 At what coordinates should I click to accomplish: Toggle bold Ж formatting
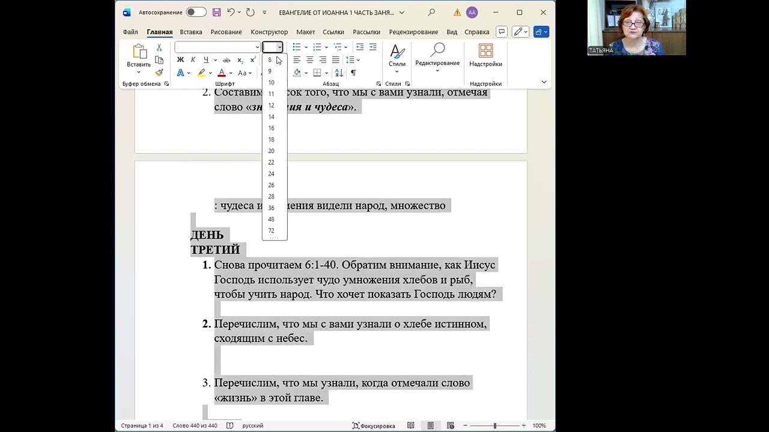pyautogui.click(x=180, y=59)
